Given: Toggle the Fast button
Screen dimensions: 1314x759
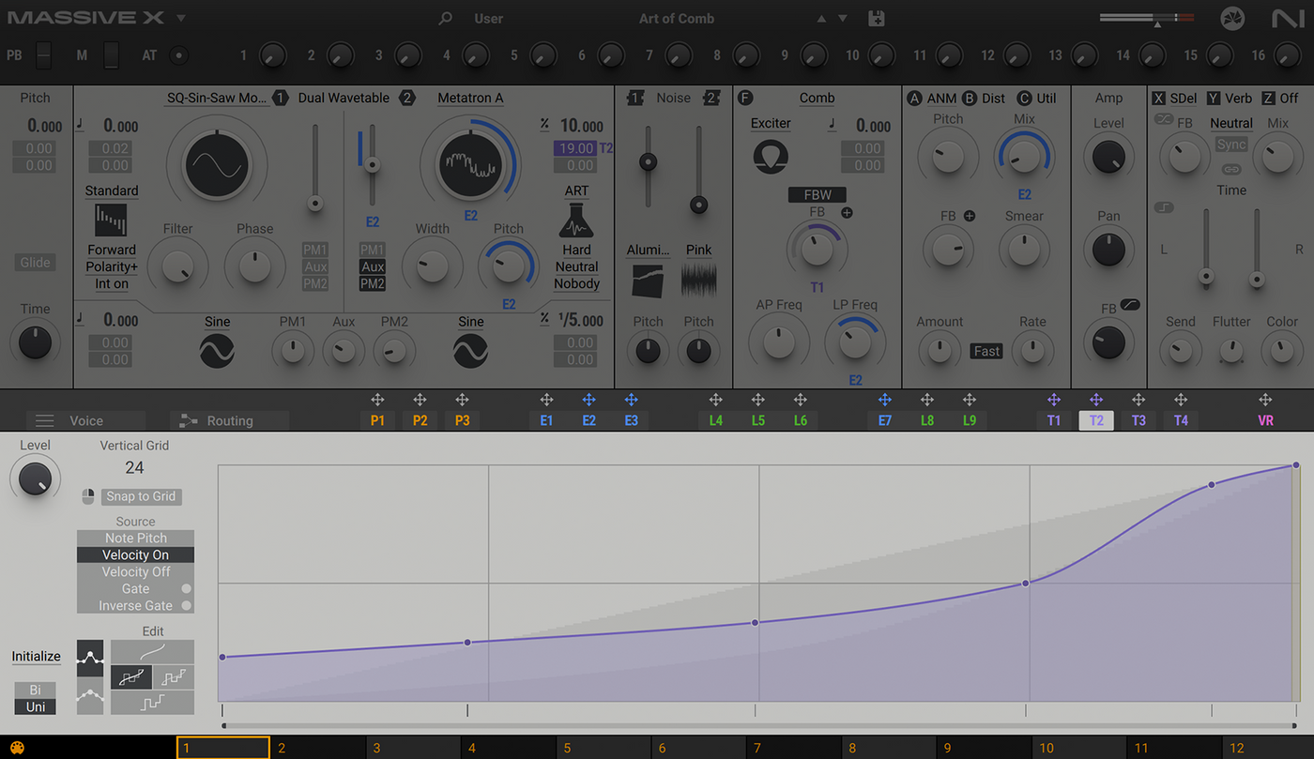Looking at the screenshot, I should pos(986,351).
